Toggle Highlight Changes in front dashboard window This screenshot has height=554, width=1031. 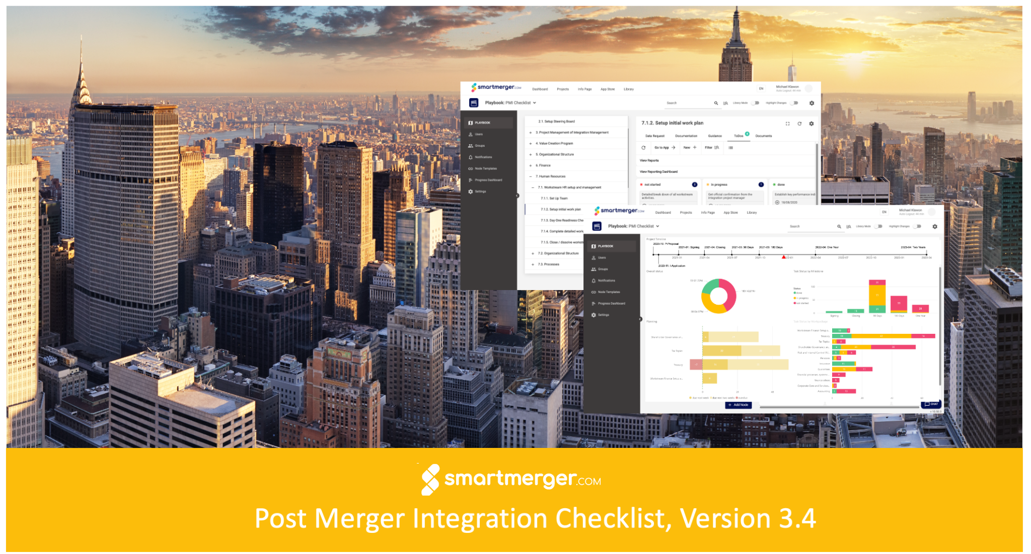click(x=918, y=227)
